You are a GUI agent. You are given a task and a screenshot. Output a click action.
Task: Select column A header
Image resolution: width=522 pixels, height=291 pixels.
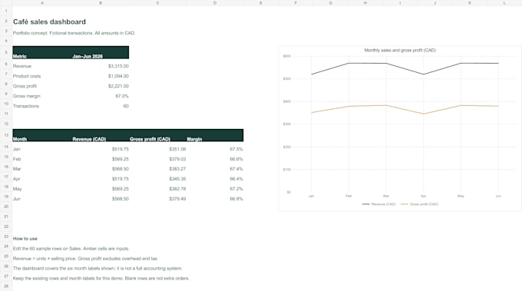coord(42,2)
